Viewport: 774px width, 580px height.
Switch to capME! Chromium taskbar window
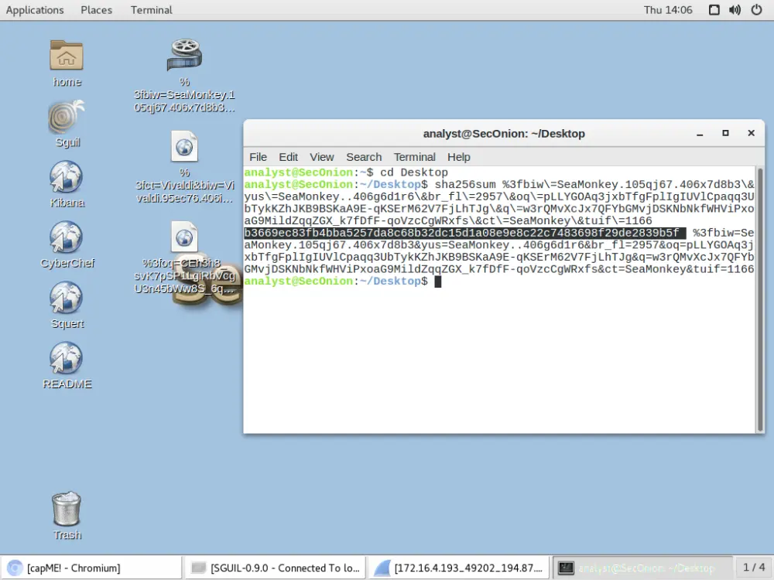(x=91, y=568)
